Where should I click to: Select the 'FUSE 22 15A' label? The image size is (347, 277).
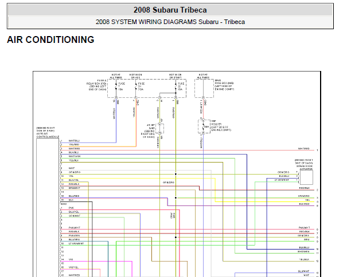[181, 86]
